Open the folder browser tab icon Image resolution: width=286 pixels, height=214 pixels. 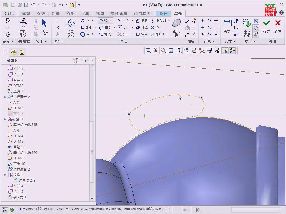14,53
